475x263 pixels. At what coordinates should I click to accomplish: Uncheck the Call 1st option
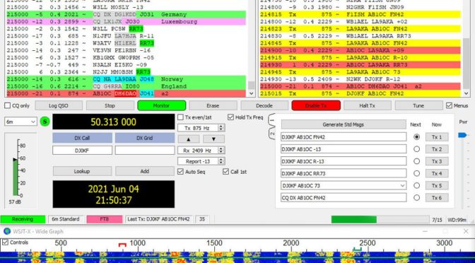(225, 172)
